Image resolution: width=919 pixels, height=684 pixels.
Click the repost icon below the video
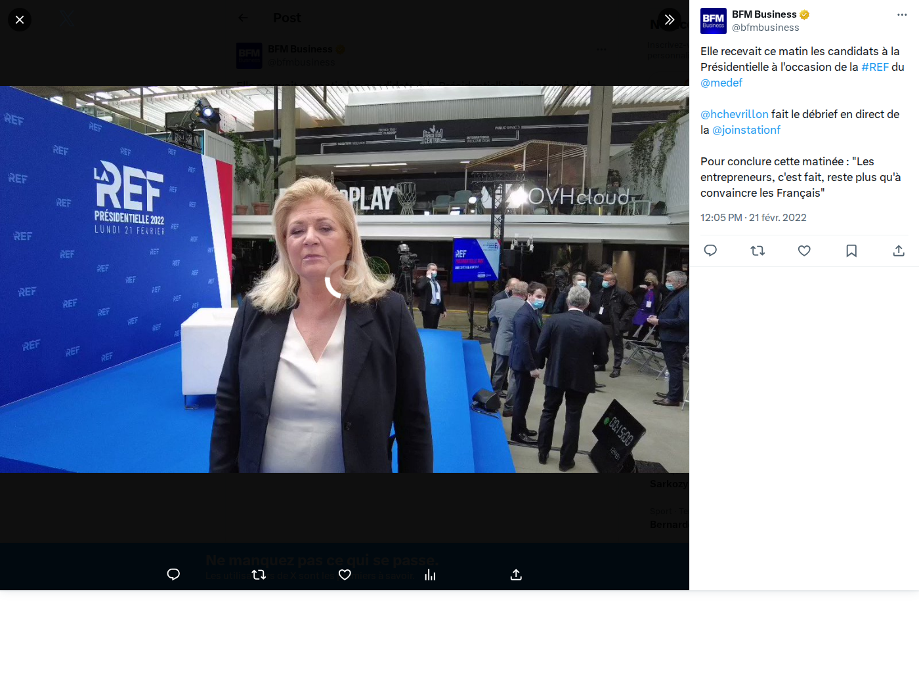tap(259, 574)
